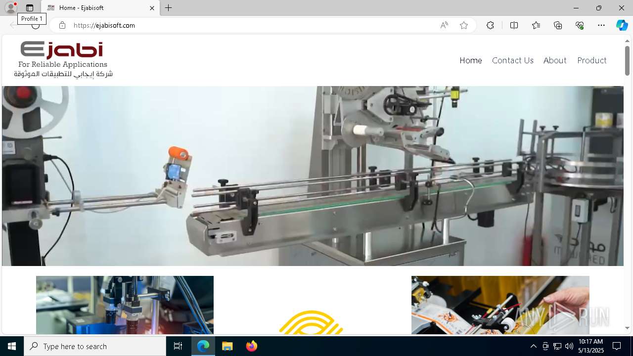
Task: Toggle Split screen view
Action: click(x=514, y=25)
